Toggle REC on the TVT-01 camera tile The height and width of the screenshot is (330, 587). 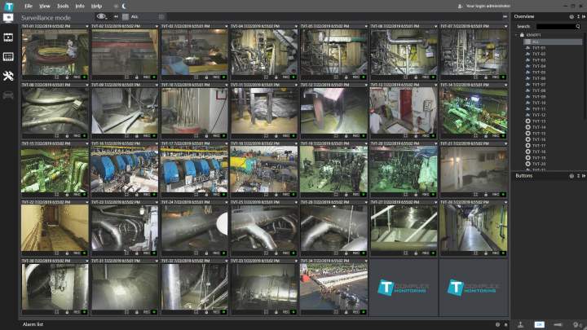77,77
